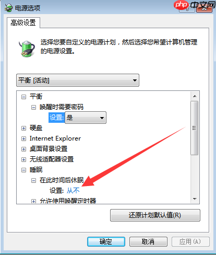Click the 取消 button
Screen dimensions: 216x255
(148, 241)
